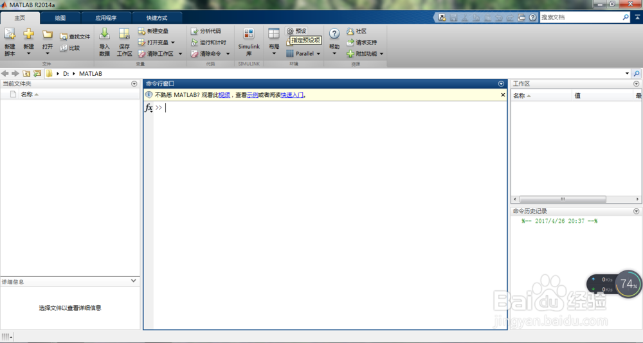Click the magnifier at the address bar end
This screenshot has height=343, width=643.
click(x=637, y=73)
